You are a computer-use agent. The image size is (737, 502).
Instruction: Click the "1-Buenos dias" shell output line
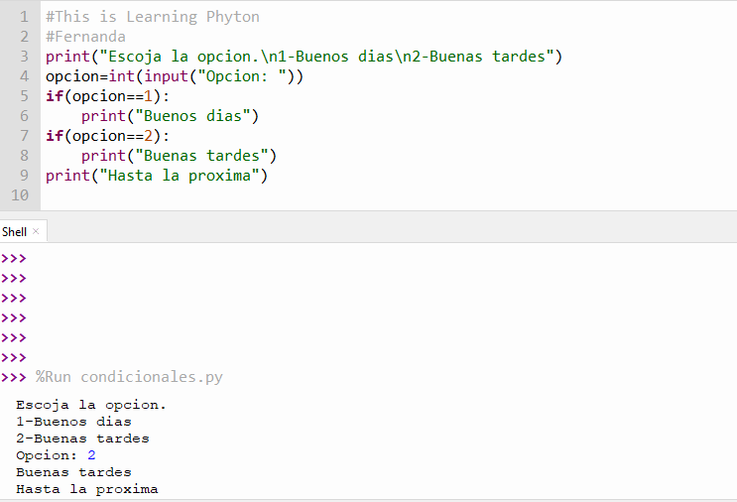point(73,422)
